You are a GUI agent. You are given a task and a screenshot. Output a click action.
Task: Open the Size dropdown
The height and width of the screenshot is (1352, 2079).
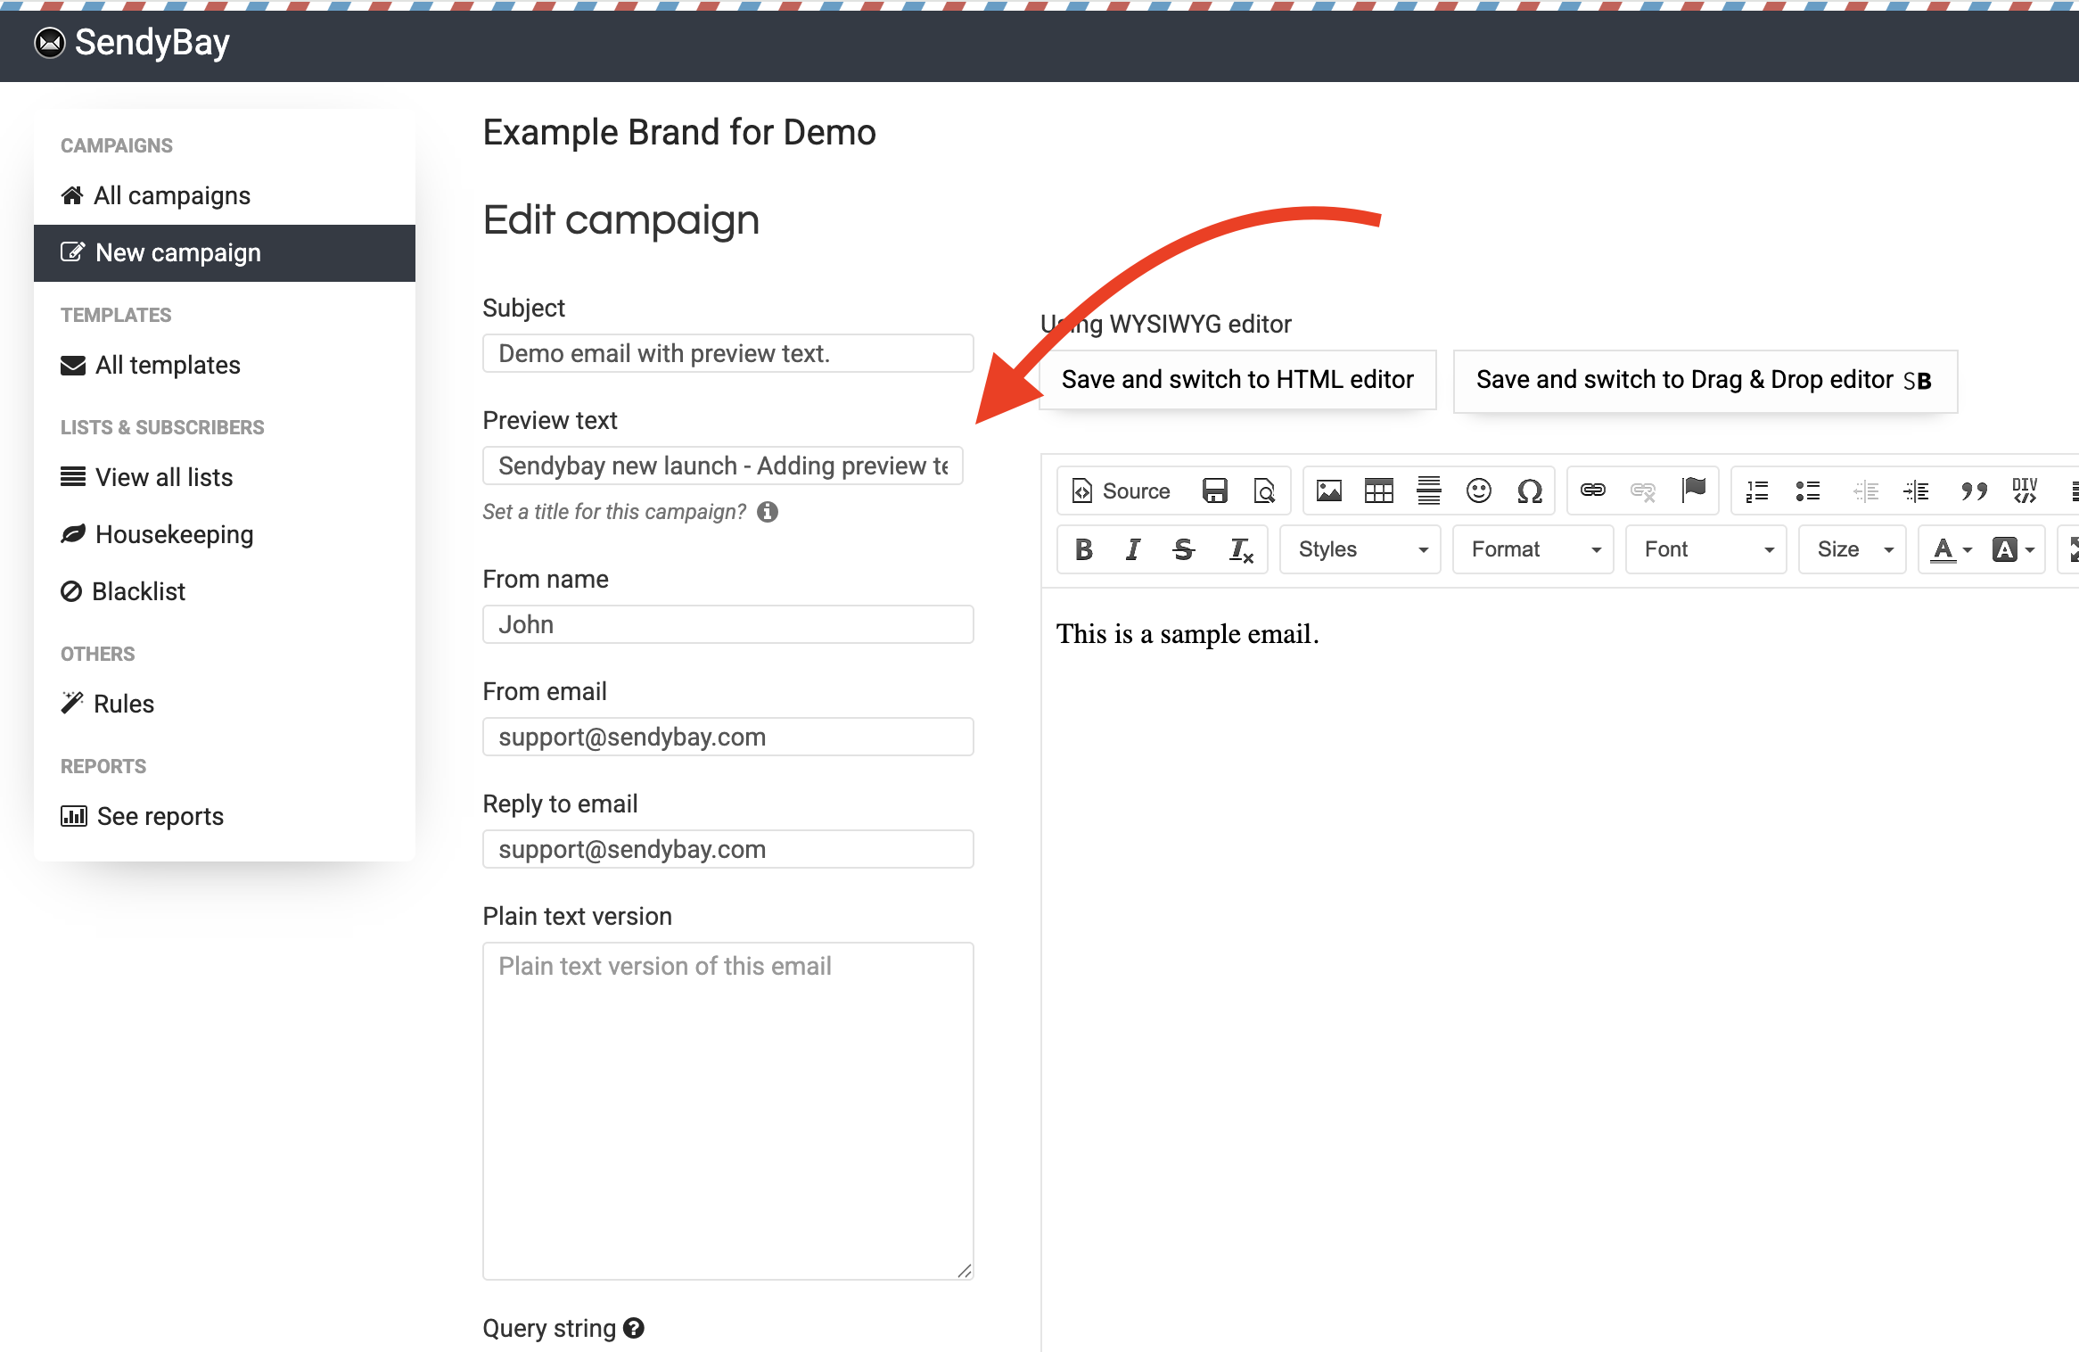[1853, 549]
